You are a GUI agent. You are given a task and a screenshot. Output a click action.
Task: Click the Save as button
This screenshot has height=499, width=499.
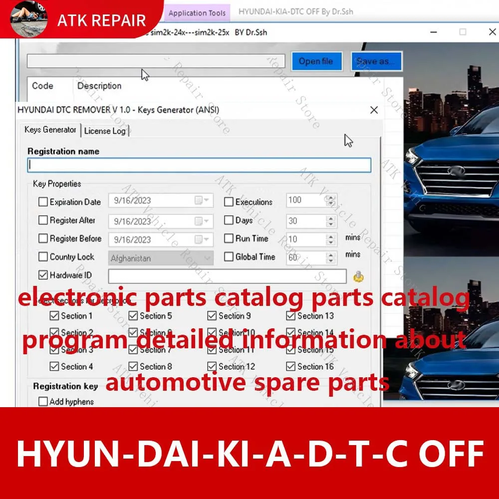pyautogui.click(x=376, y=61)
